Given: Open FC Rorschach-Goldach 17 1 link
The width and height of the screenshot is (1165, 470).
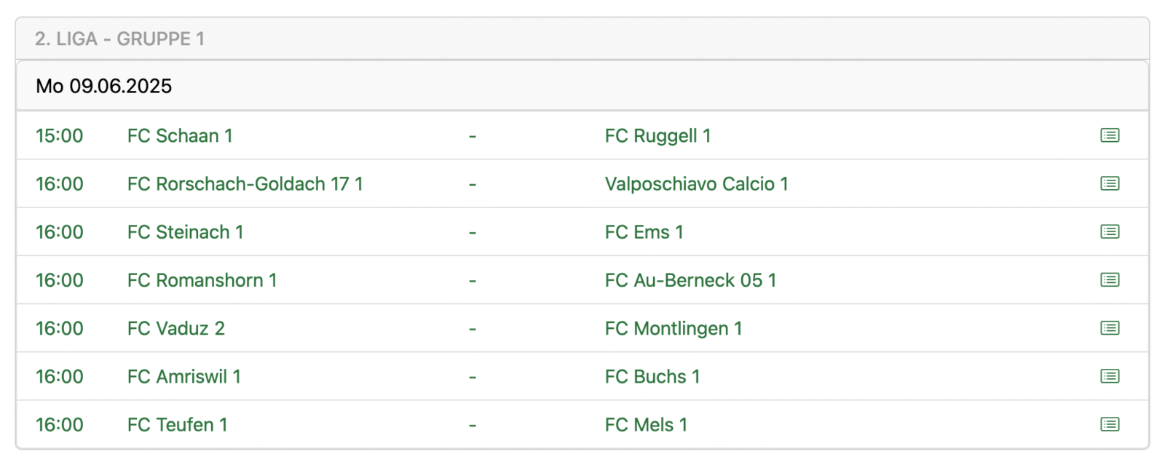Looking at the screenshot, I should [x=245, y=184].
